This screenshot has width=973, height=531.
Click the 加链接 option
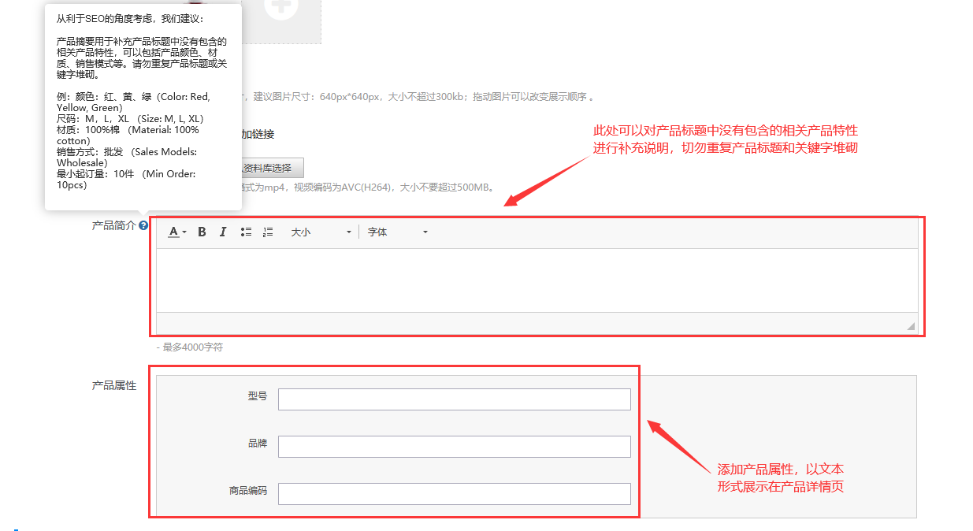click(x=258, y=135)
